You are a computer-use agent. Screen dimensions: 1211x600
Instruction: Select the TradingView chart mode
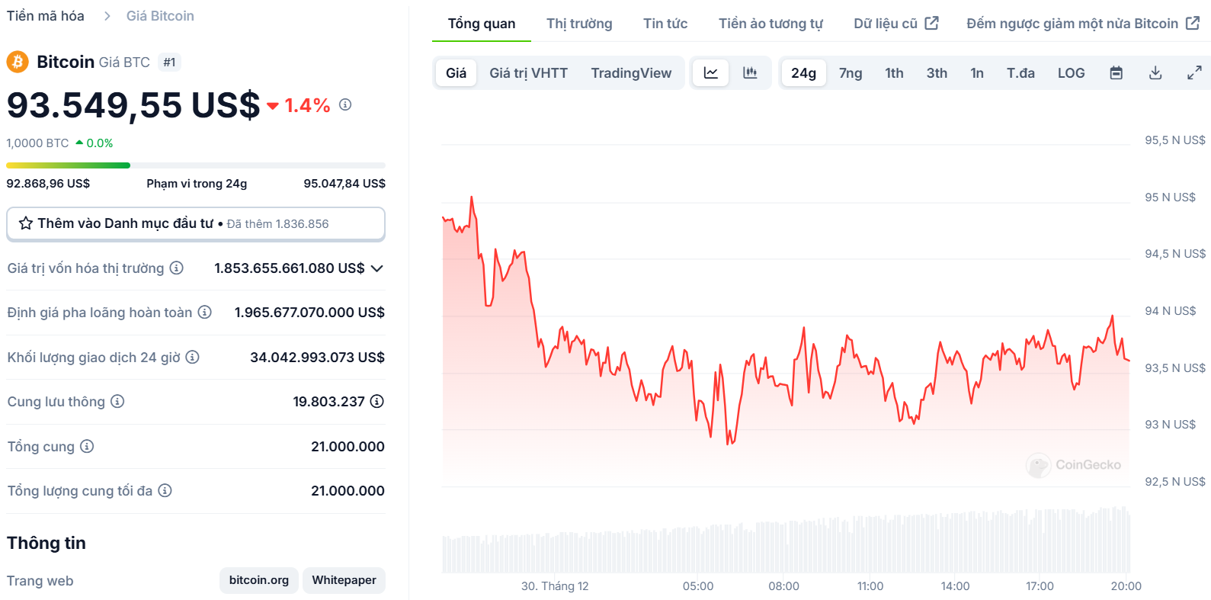(x=631, y=72)
